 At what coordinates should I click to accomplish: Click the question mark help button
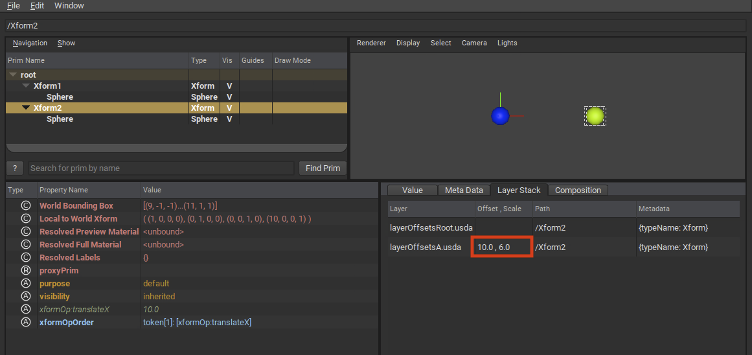point(15,168)
